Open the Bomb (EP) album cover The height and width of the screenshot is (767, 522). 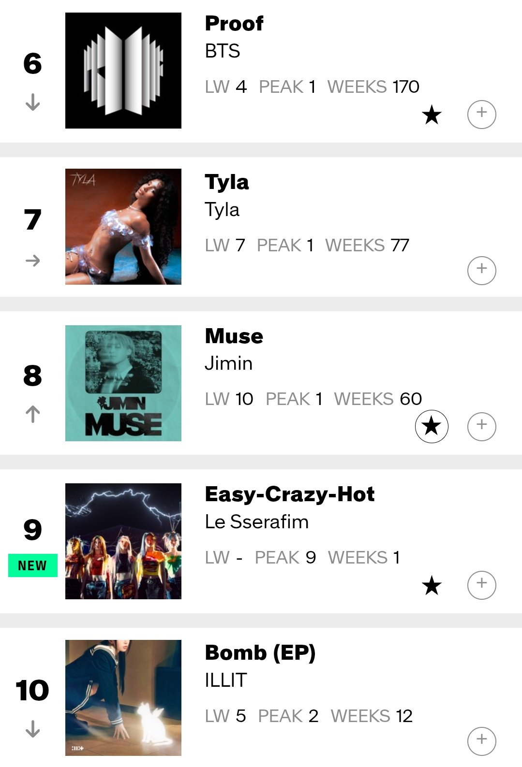[123, 698]
